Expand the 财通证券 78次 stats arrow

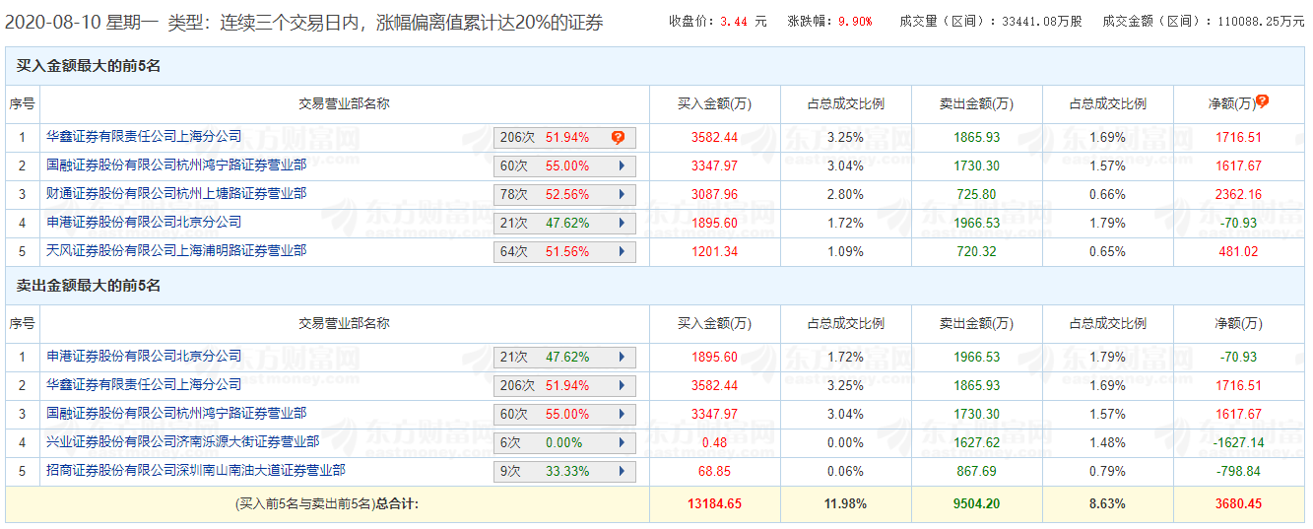pos(622,195)
